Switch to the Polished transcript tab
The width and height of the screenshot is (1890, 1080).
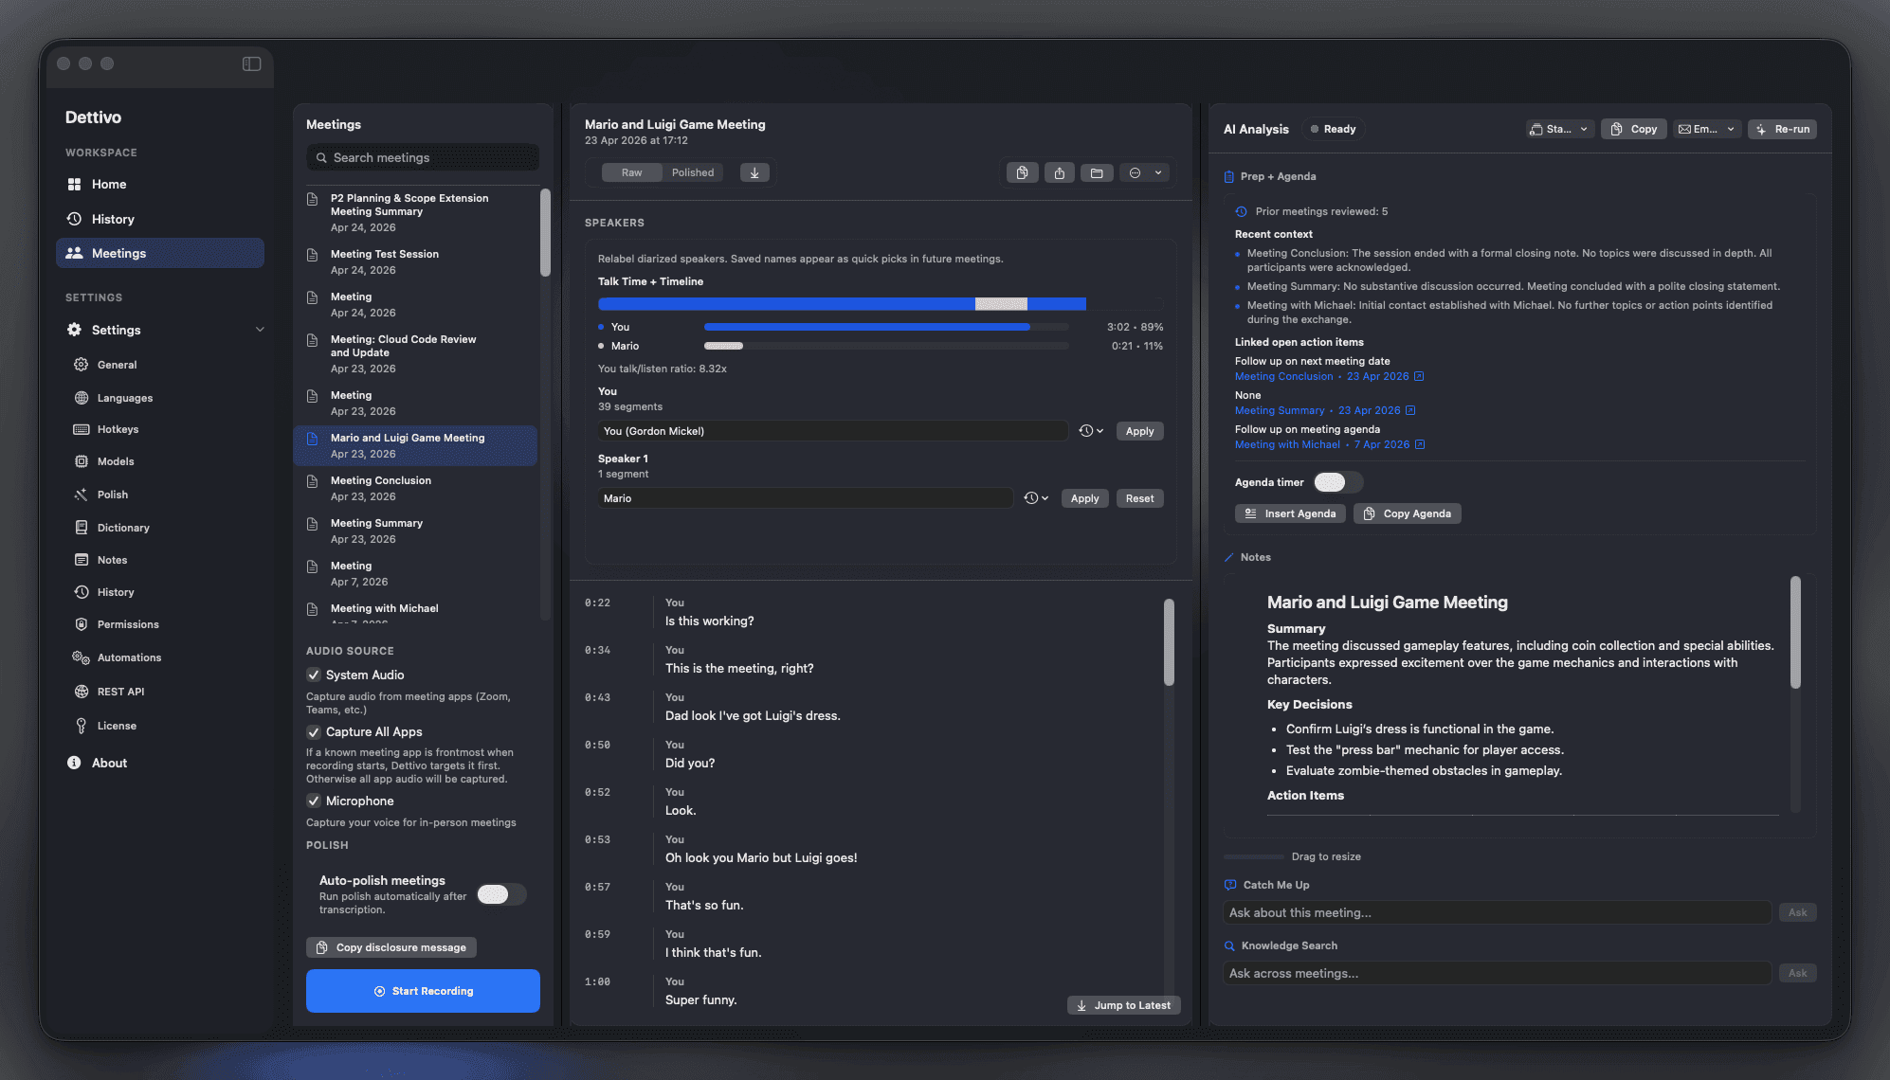[x=693, y=172]
